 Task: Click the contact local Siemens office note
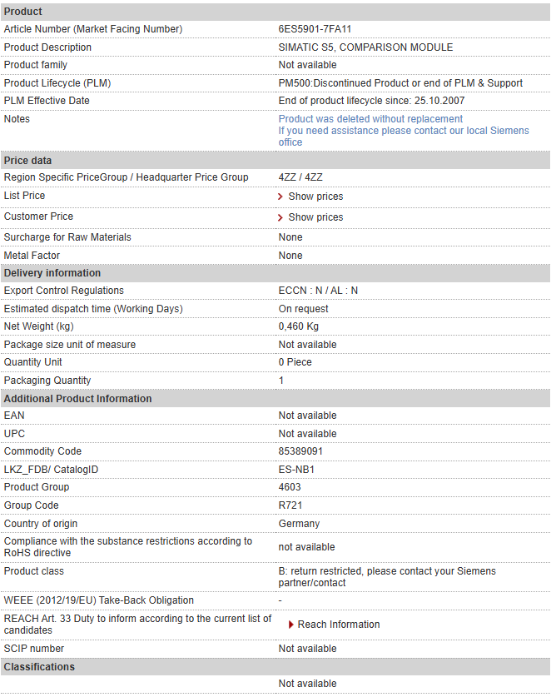pos(404,137)
